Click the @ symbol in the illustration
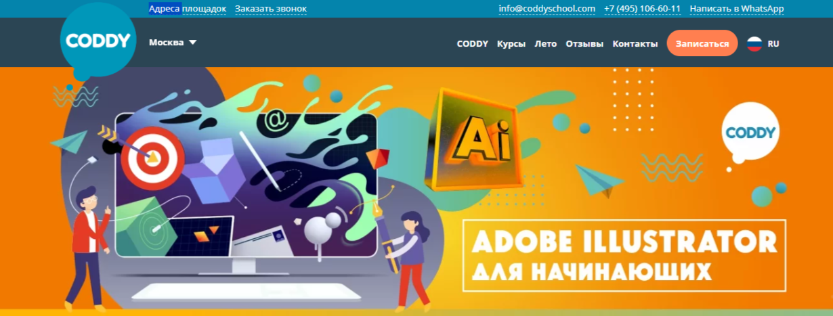Screen dimensions: 833x316 tap(275, 121)
